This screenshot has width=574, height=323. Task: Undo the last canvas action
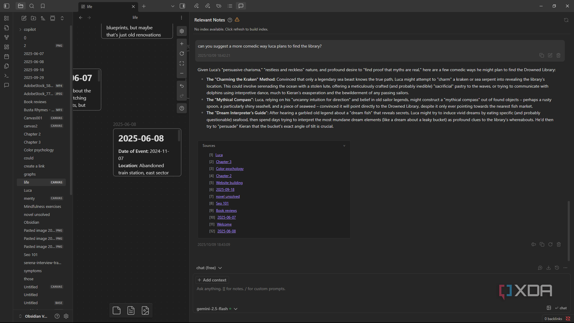[x=182, y=86]
